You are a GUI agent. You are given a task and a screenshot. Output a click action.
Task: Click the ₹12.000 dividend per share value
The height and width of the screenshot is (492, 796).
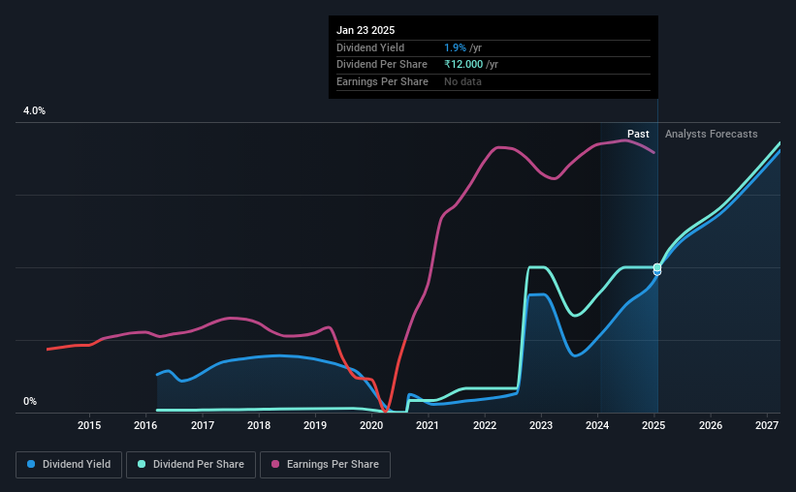pyautogui.click(x=463, y=65)
